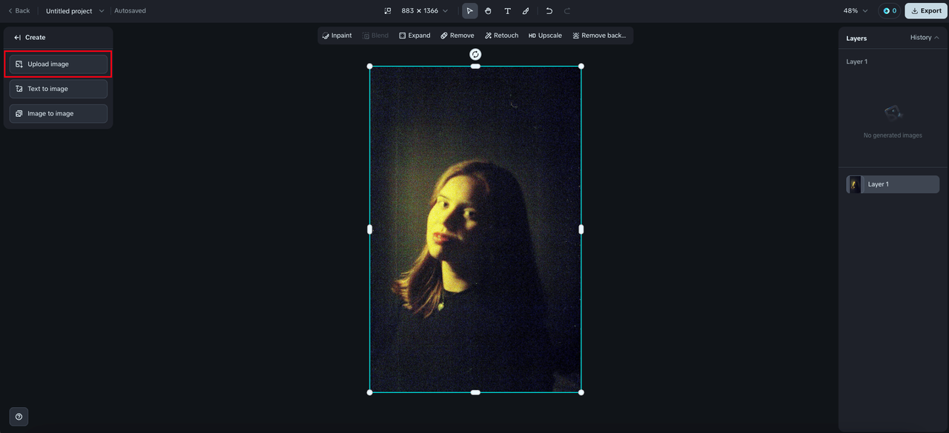The width and height of the screenshot is (949, 433).
Task: Open the Retouch tool
Action: pyautogui.click(x=501, y=36)
